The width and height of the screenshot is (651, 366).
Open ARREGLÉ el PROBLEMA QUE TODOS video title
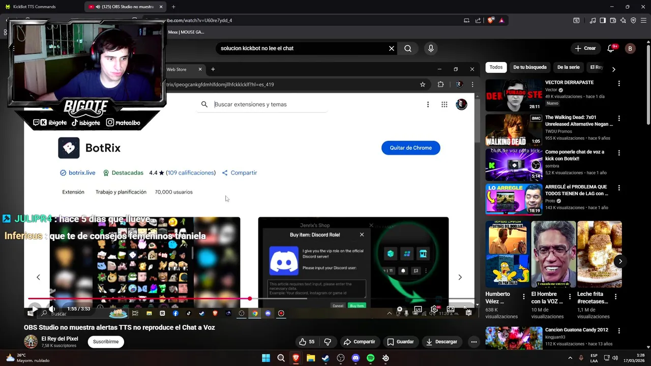pos(577,190)
